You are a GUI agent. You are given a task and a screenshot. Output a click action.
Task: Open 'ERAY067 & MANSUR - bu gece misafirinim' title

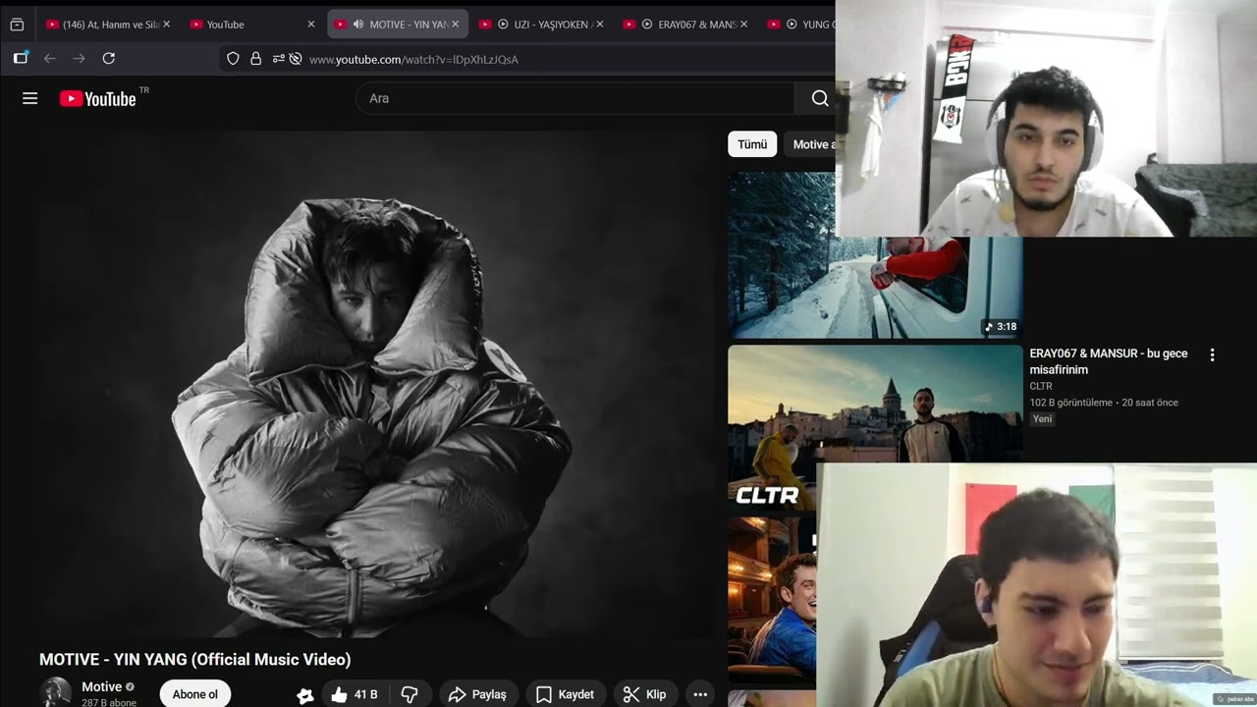point(1109,361)
